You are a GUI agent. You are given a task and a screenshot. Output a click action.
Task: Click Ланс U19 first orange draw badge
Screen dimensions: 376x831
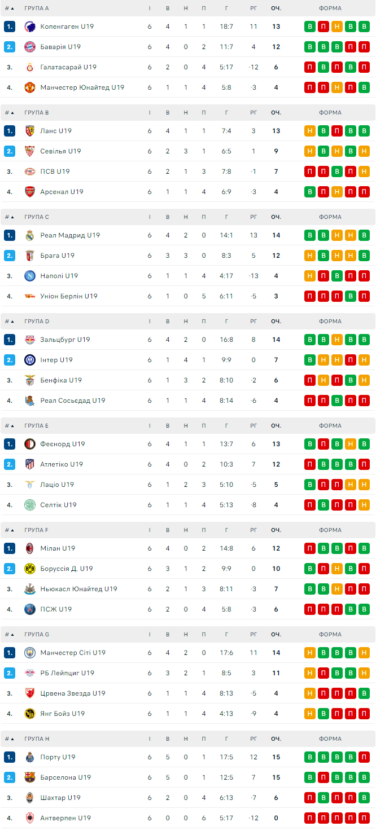click(x=310, y=131)
